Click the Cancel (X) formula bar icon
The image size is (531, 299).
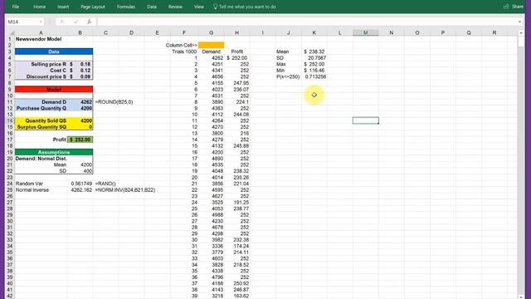(x=62, y=22)
